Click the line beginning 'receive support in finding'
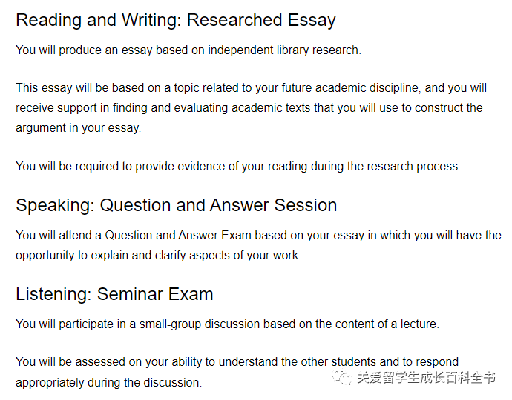Image resolution: width=512 pixels, height=400 pixels. point(249,108)
